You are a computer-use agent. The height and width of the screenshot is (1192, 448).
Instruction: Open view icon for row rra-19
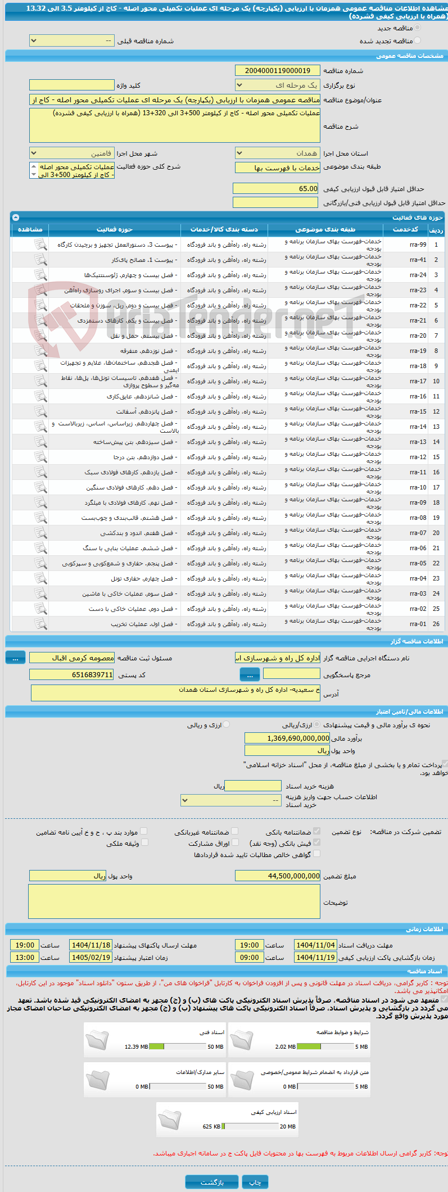coord(40,351)
